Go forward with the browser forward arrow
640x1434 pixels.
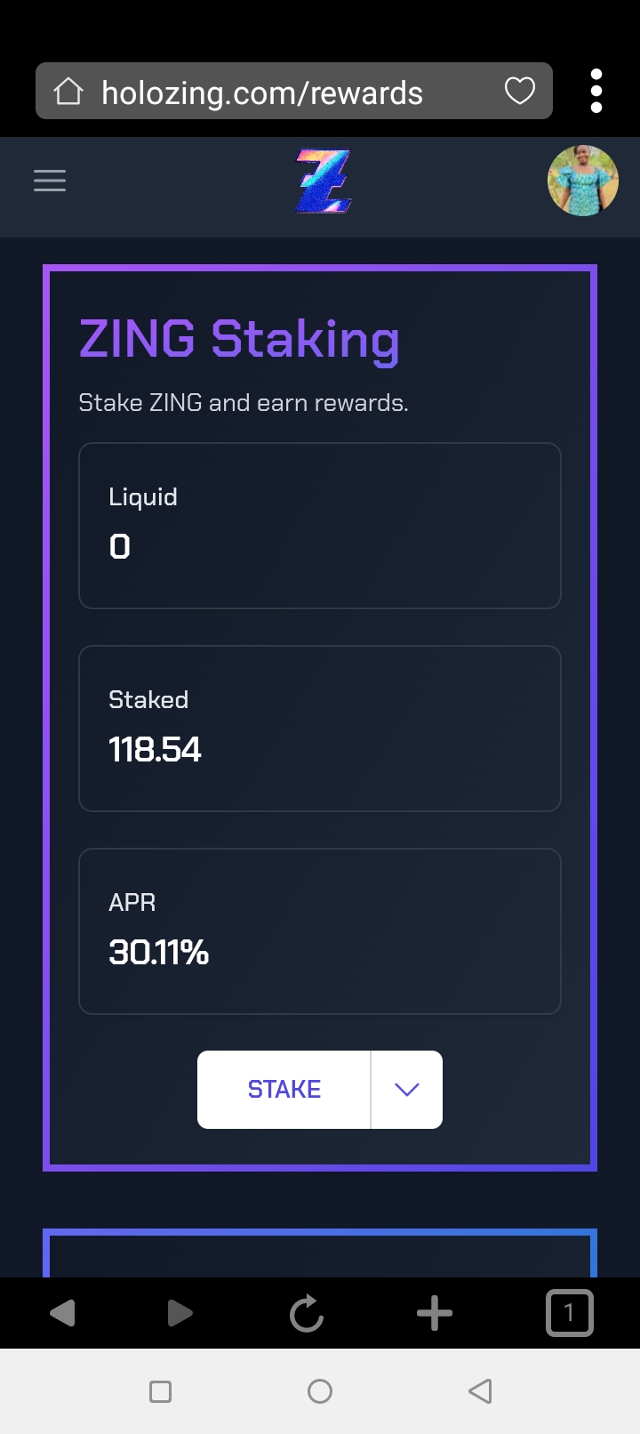[x=180, y=1313]
